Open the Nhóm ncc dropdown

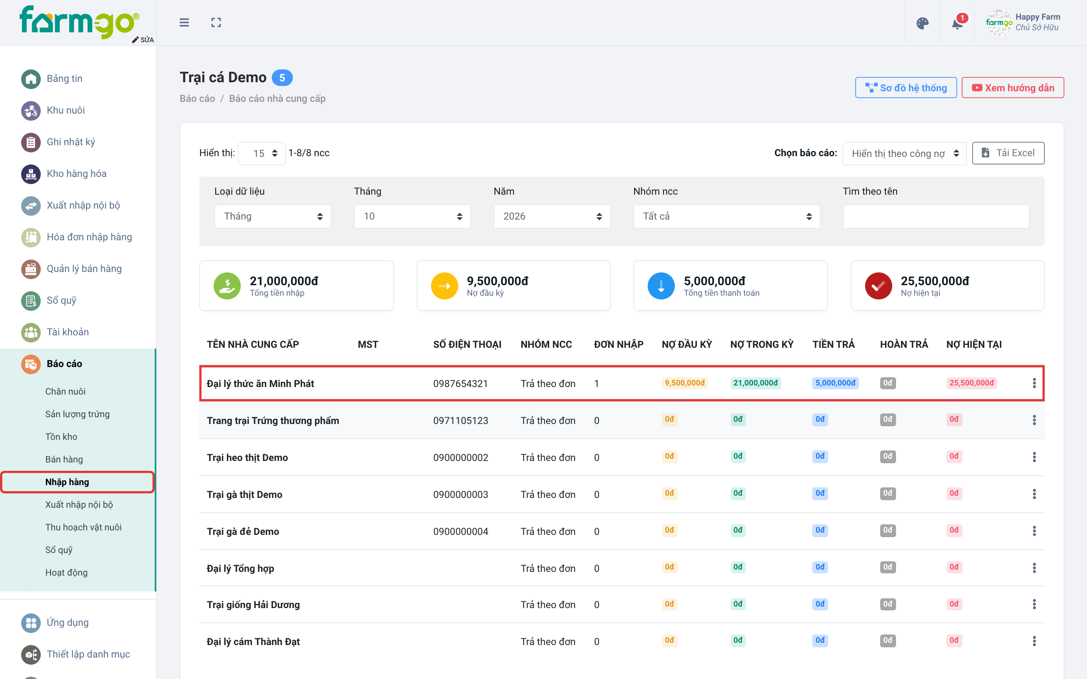pyautogui.click(x=727, y=217)
